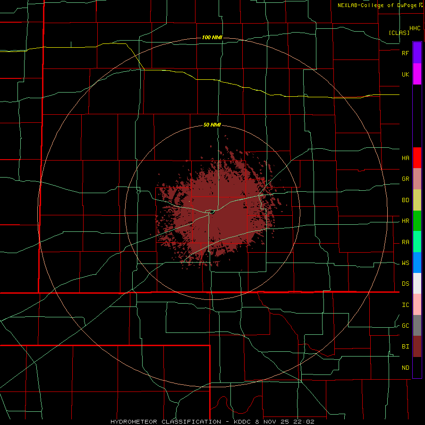Image resolution: width=425 pixels, height=425 pixels.
Task: Click the DS white legend swatch
Action: [417, 283]
